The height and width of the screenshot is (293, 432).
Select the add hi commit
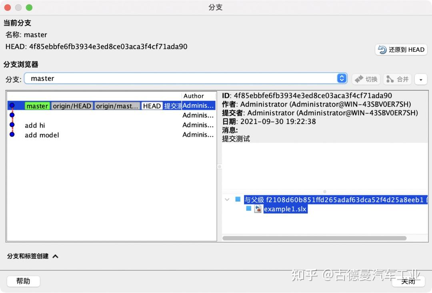[x=35, y=125]
